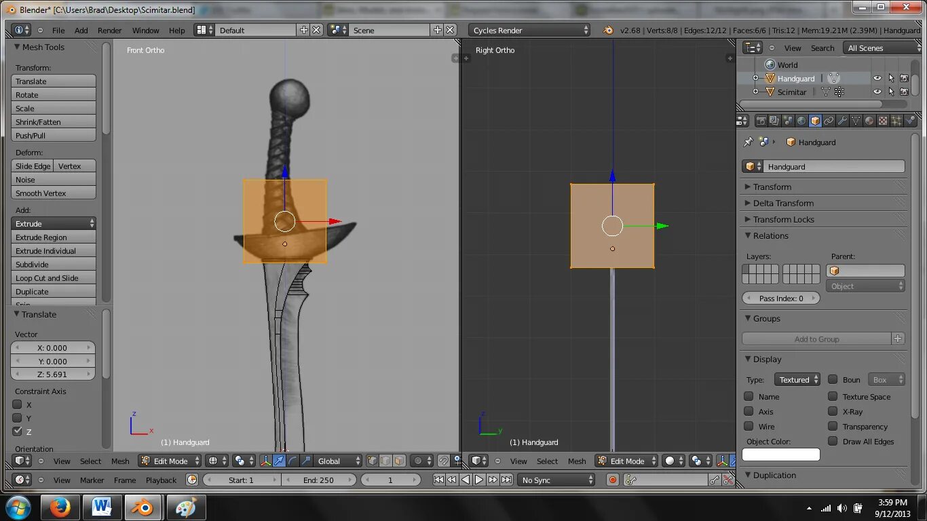Open the Cycles Render engine dropdown
Screen dimensions: 927x521
[529, 30]
